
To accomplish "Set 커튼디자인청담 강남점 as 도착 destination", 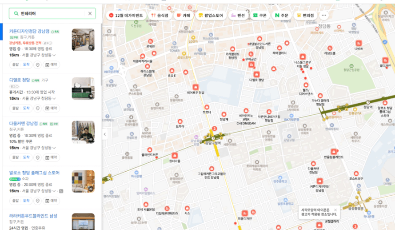I will 26,65.
